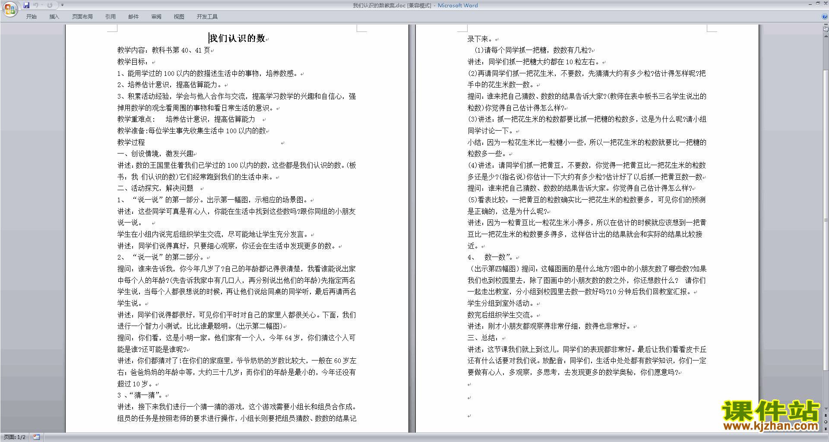Open Word Help via blue question mark
This screenshot has width=829, height=442.
(x=825, y=16)
